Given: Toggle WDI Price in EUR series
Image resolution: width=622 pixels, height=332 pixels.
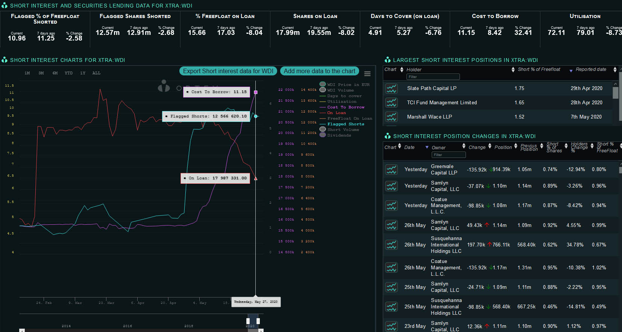Looking at the screenshot, I should point(345,84).
